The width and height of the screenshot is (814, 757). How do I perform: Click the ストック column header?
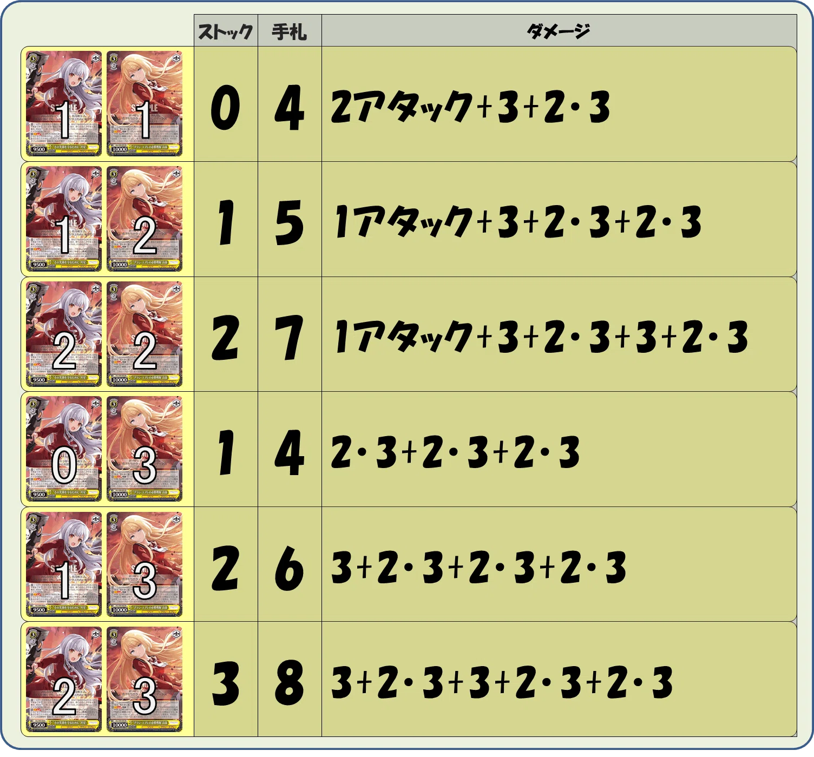pos(226,31)
